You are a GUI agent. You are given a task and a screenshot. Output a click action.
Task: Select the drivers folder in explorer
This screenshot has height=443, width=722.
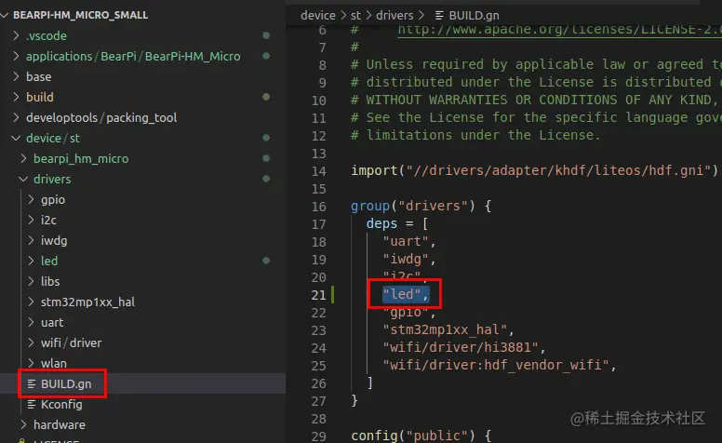point(52,179)
